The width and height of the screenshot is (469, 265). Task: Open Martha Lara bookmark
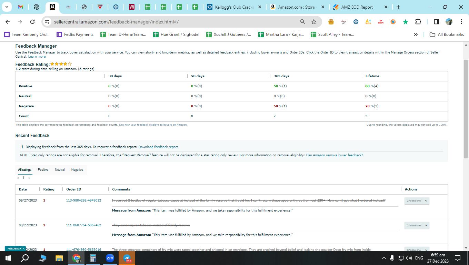[x=281, y=35]
